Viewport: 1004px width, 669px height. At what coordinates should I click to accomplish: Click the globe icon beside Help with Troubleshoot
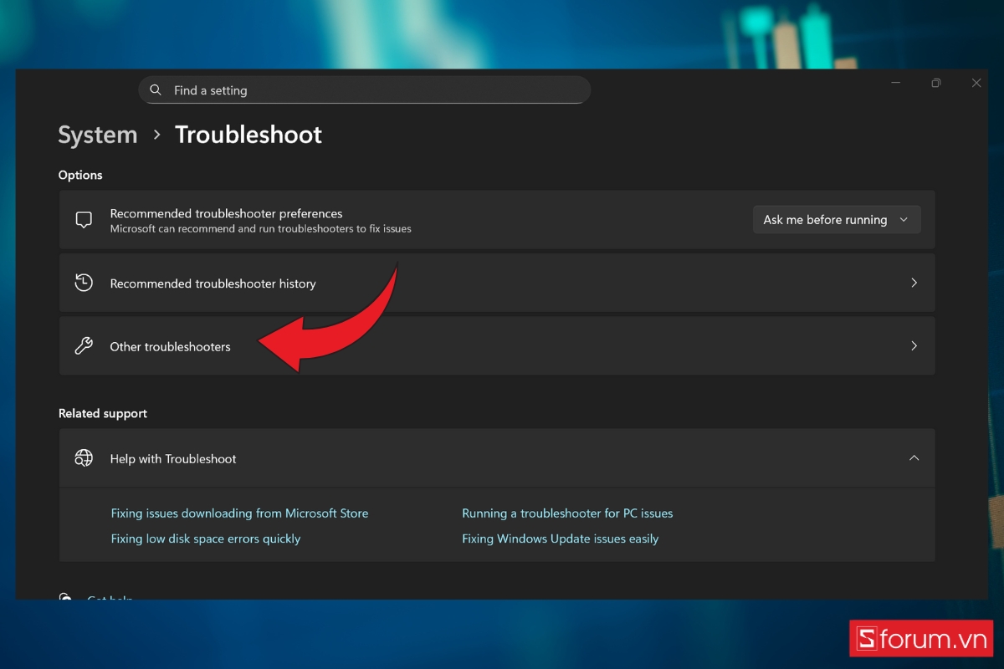click(83, 458)
